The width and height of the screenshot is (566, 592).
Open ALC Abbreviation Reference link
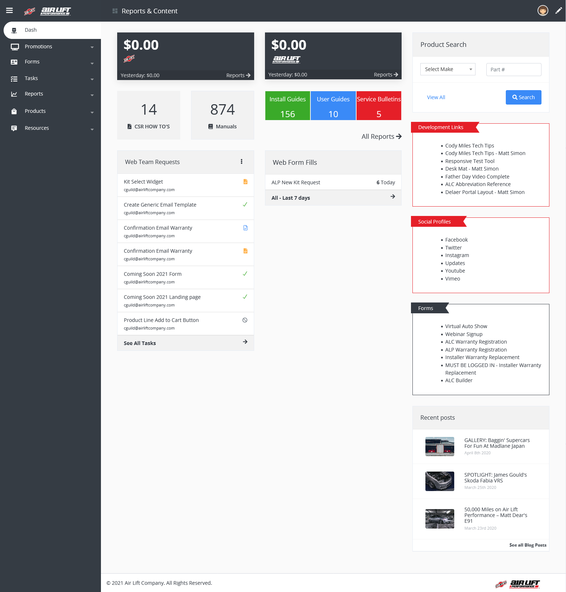pyautogui.click(x=478, y=184)
